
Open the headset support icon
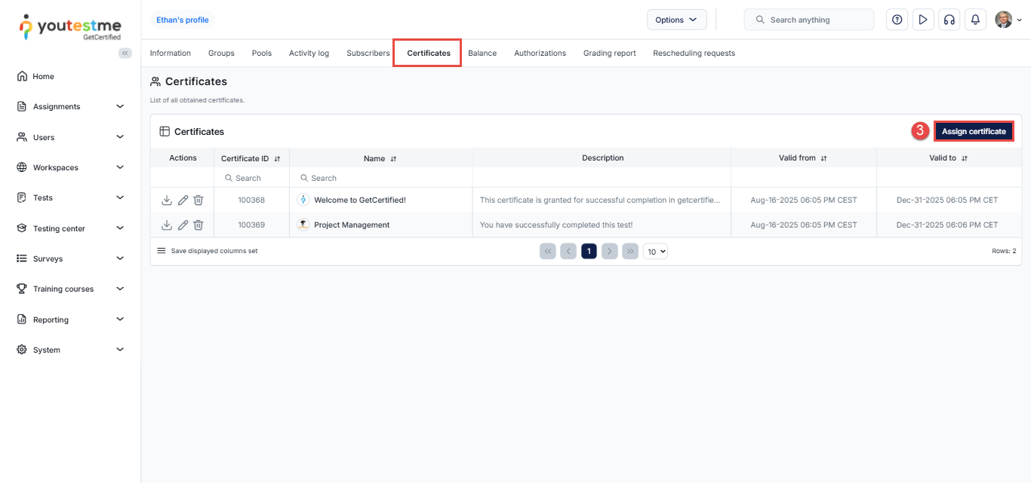[x=949, y=20]
